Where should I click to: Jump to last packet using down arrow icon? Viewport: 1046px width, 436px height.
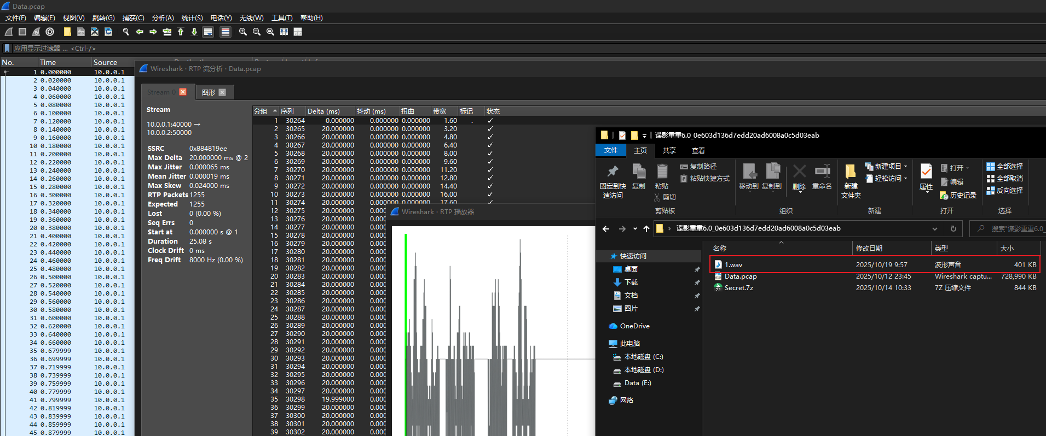(194, 32)
